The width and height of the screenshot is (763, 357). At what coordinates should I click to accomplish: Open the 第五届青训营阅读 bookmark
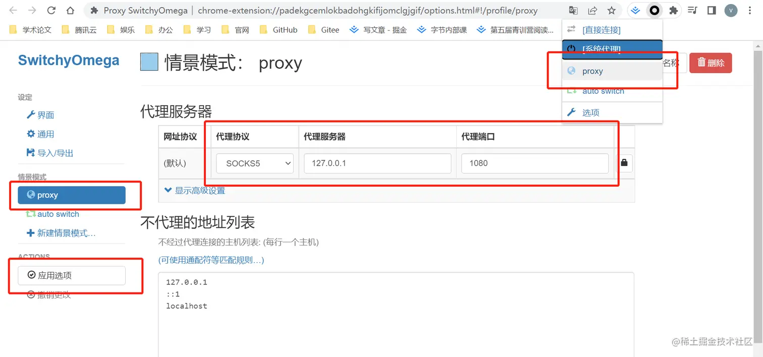(515, 30)
